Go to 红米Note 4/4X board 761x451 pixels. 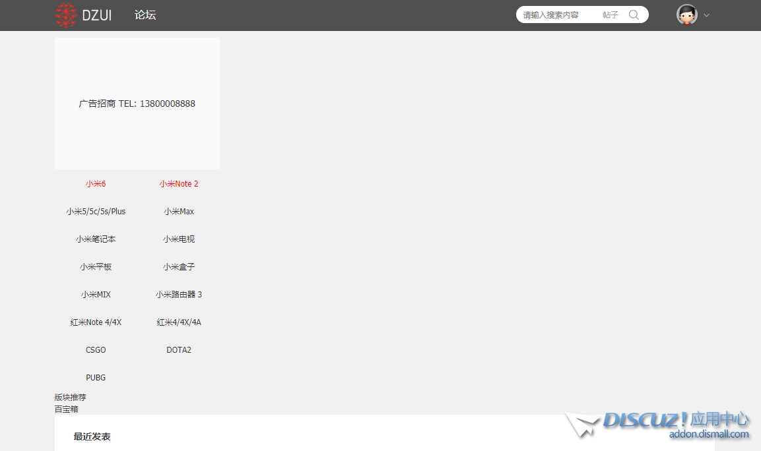click(x=96, y=322)
